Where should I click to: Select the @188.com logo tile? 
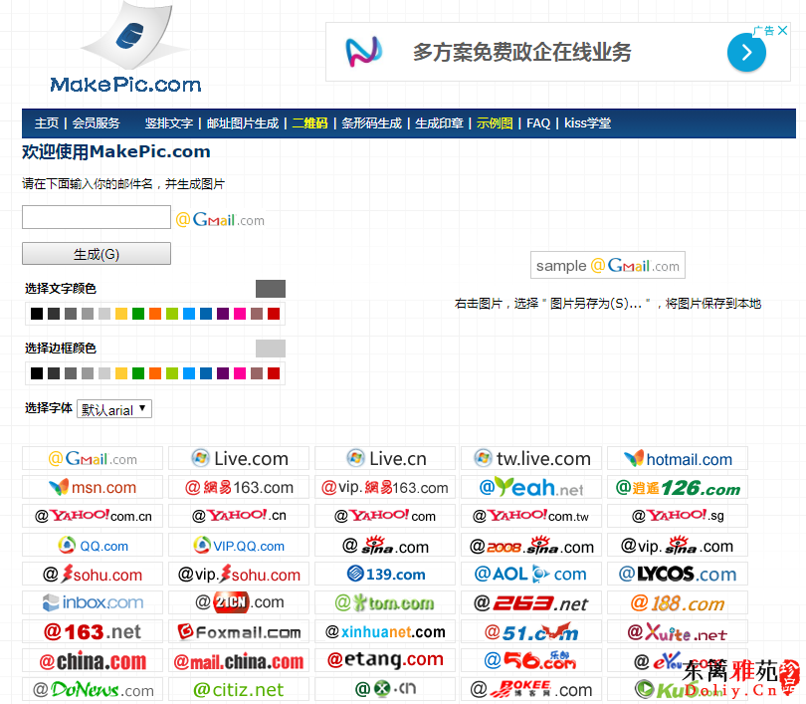pyautogui.click(x=678, y=602)
